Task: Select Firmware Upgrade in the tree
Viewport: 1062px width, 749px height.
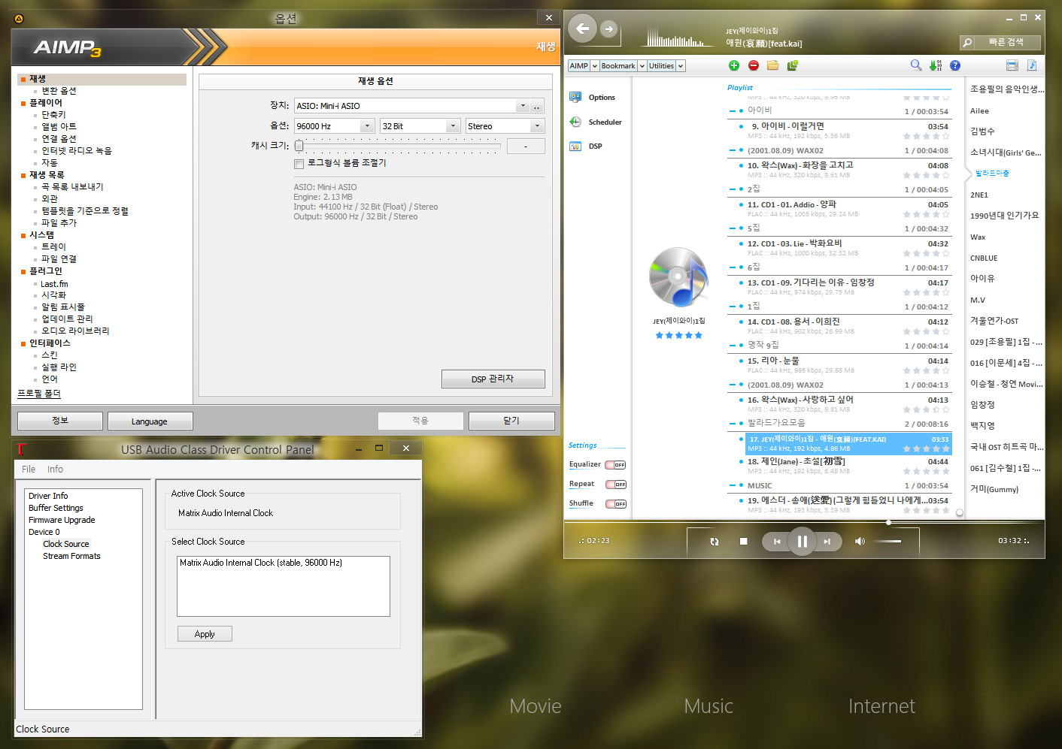Action: click(x=62, y=520)
